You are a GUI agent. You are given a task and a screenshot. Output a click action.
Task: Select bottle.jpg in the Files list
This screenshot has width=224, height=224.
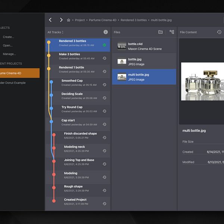[144, 62]
